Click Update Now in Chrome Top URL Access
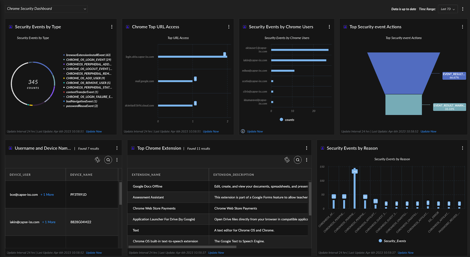Screen dimensions: 470x257 pyautogui.click(x=211, y=131)
